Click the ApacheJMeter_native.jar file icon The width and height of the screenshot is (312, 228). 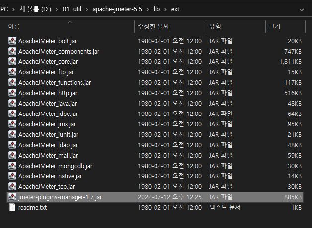[12, 176]
